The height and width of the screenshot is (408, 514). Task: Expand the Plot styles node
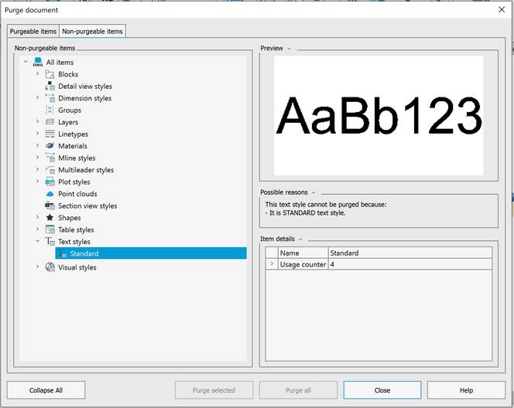pyautogui.click(x=37, y=181)
